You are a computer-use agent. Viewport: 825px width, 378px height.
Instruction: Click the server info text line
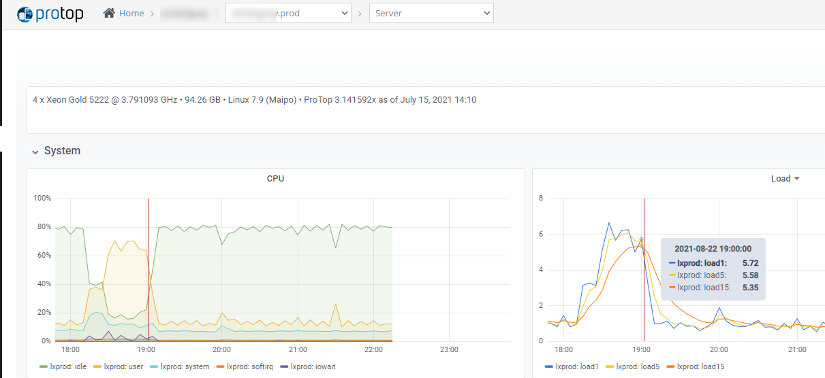point(255,100)
